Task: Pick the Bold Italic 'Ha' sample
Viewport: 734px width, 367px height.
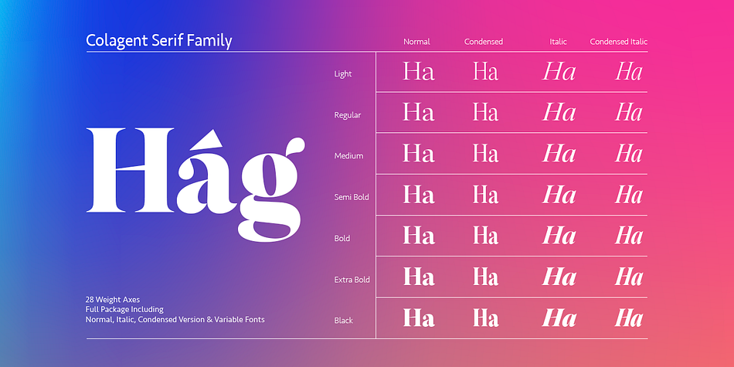Action: (x=559, y=236)
